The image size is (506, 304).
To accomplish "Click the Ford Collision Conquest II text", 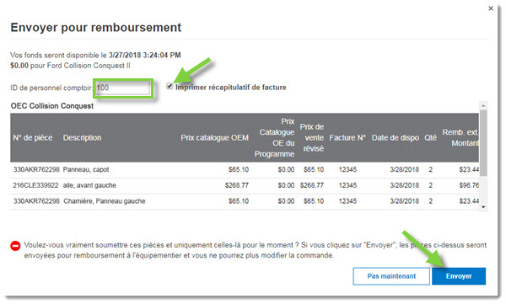I will pyautogui.click(x=89, y=66).
